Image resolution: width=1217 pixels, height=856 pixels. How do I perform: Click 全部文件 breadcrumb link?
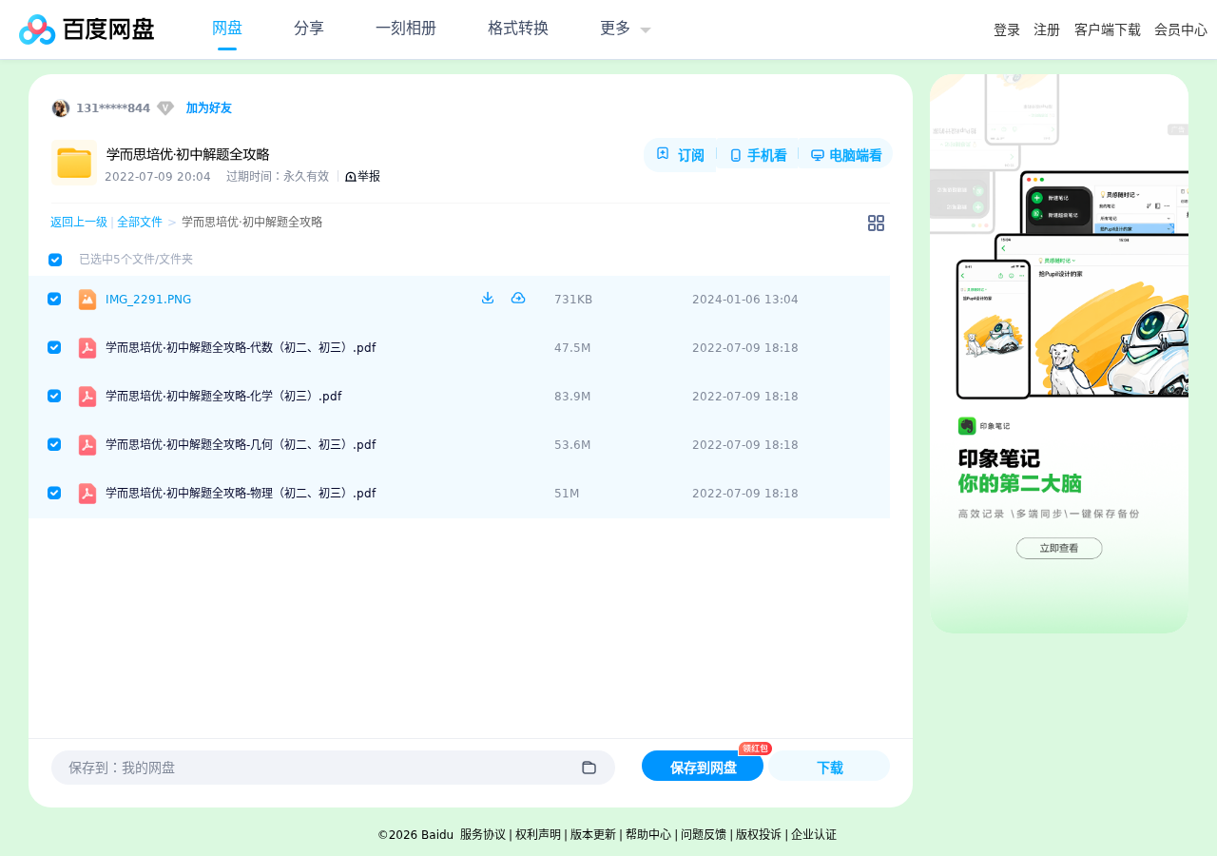tap(140, 223)
